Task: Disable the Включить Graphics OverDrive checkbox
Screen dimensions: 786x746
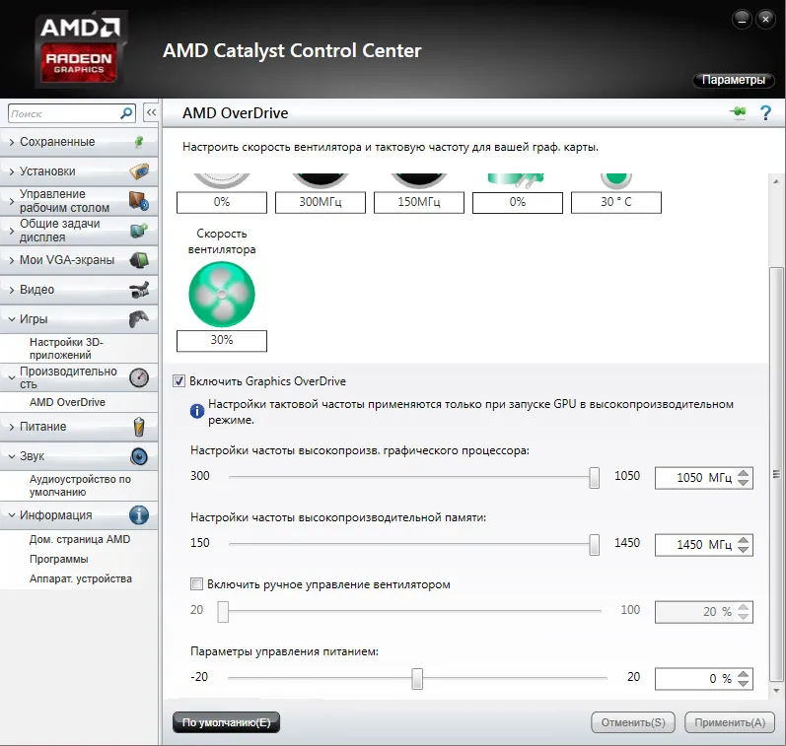Action: 179,380
